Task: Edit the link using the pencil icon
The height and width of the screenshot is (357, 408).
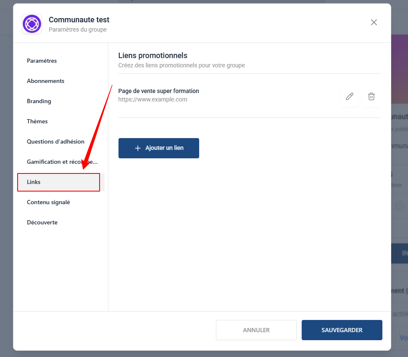Action: pos(349,96)
